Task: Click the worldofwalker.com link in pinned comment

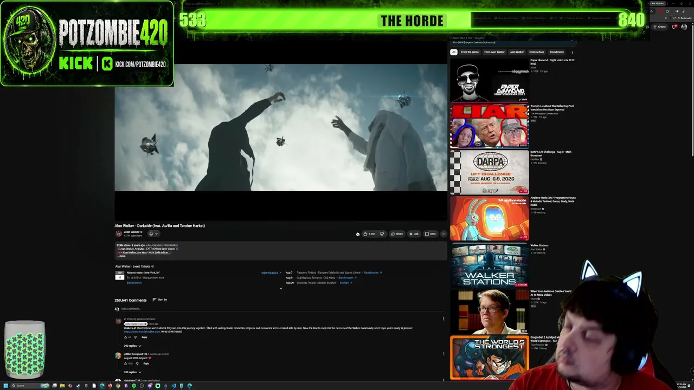Action: (x=142, y=331)
